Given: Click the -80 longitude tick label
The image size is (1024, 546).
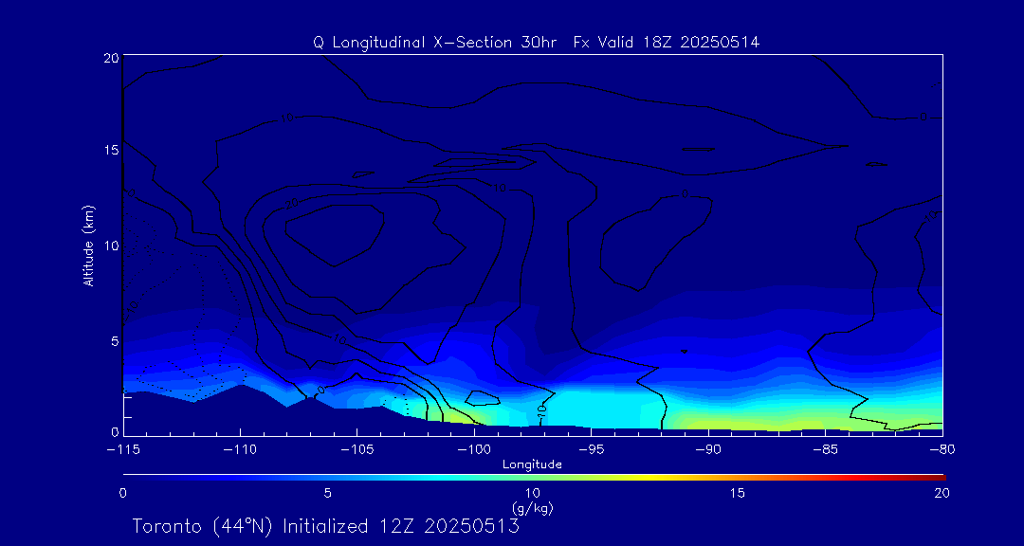Looking at the screenshot, I should point(942,450).
